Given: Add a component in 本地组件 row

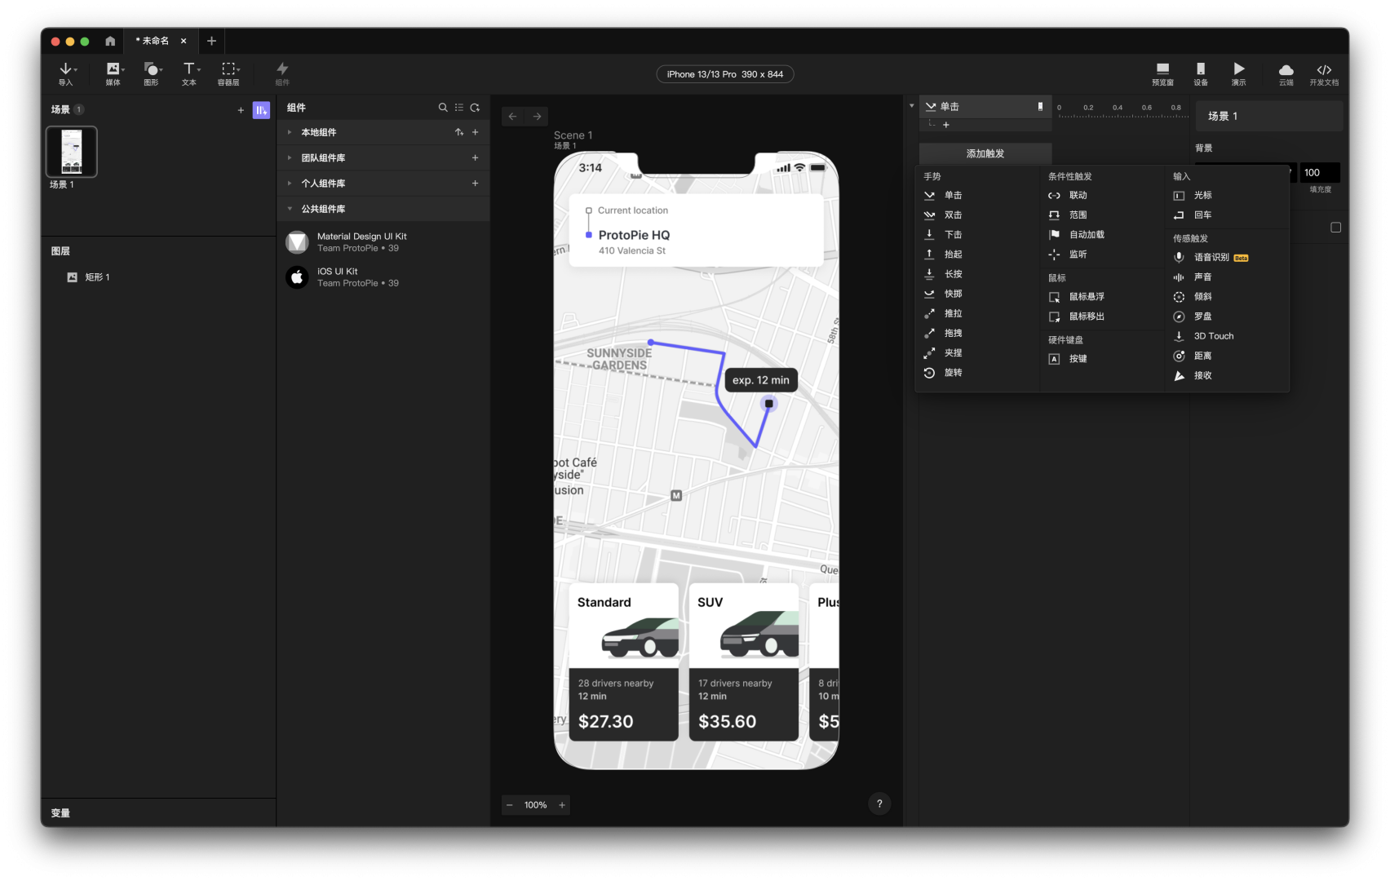Looking at the screenshot, I should (475, 132).
